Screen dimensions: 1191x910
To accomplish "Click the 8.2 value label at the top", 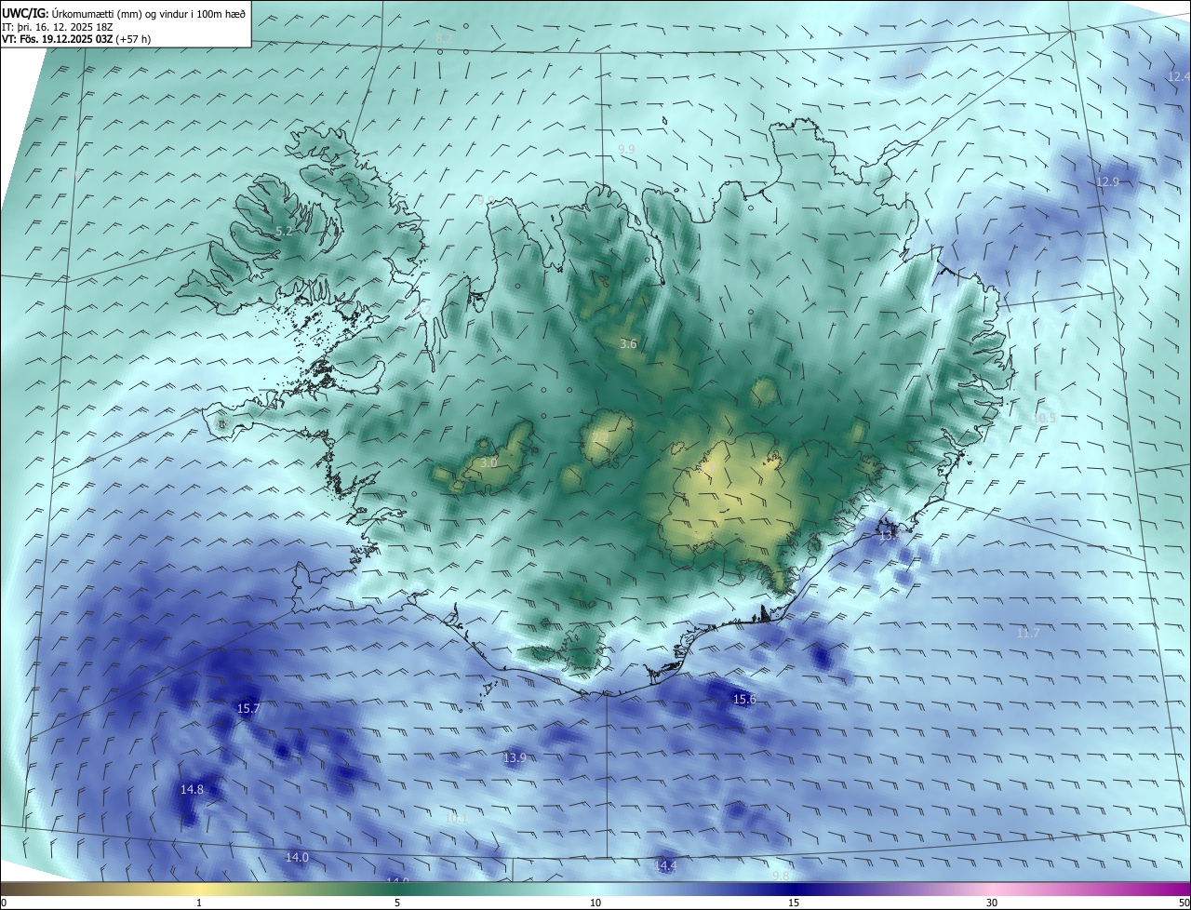I will coord(444,39).
